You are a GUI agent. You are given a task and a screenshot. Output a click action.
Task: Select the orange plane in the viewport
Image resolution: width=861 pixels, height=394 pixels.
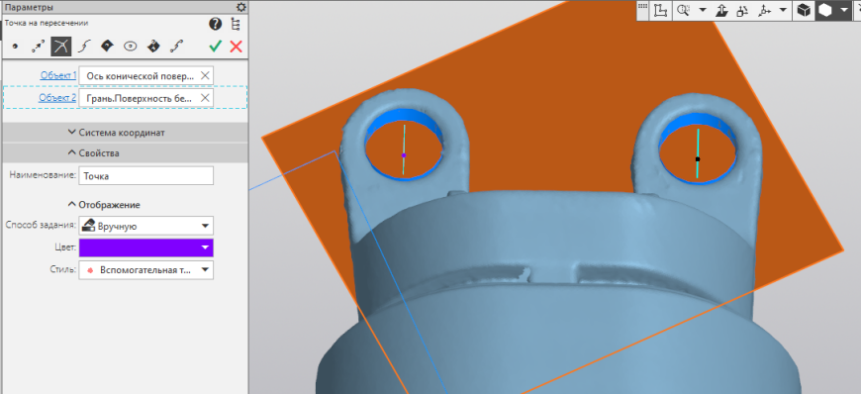point(549,110)
